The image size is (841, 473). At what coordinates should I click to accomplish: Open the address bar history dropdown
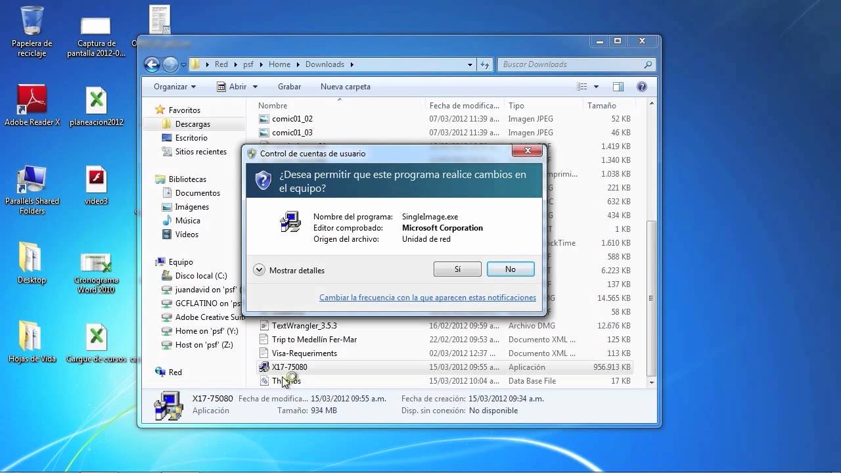coord(470,64)
